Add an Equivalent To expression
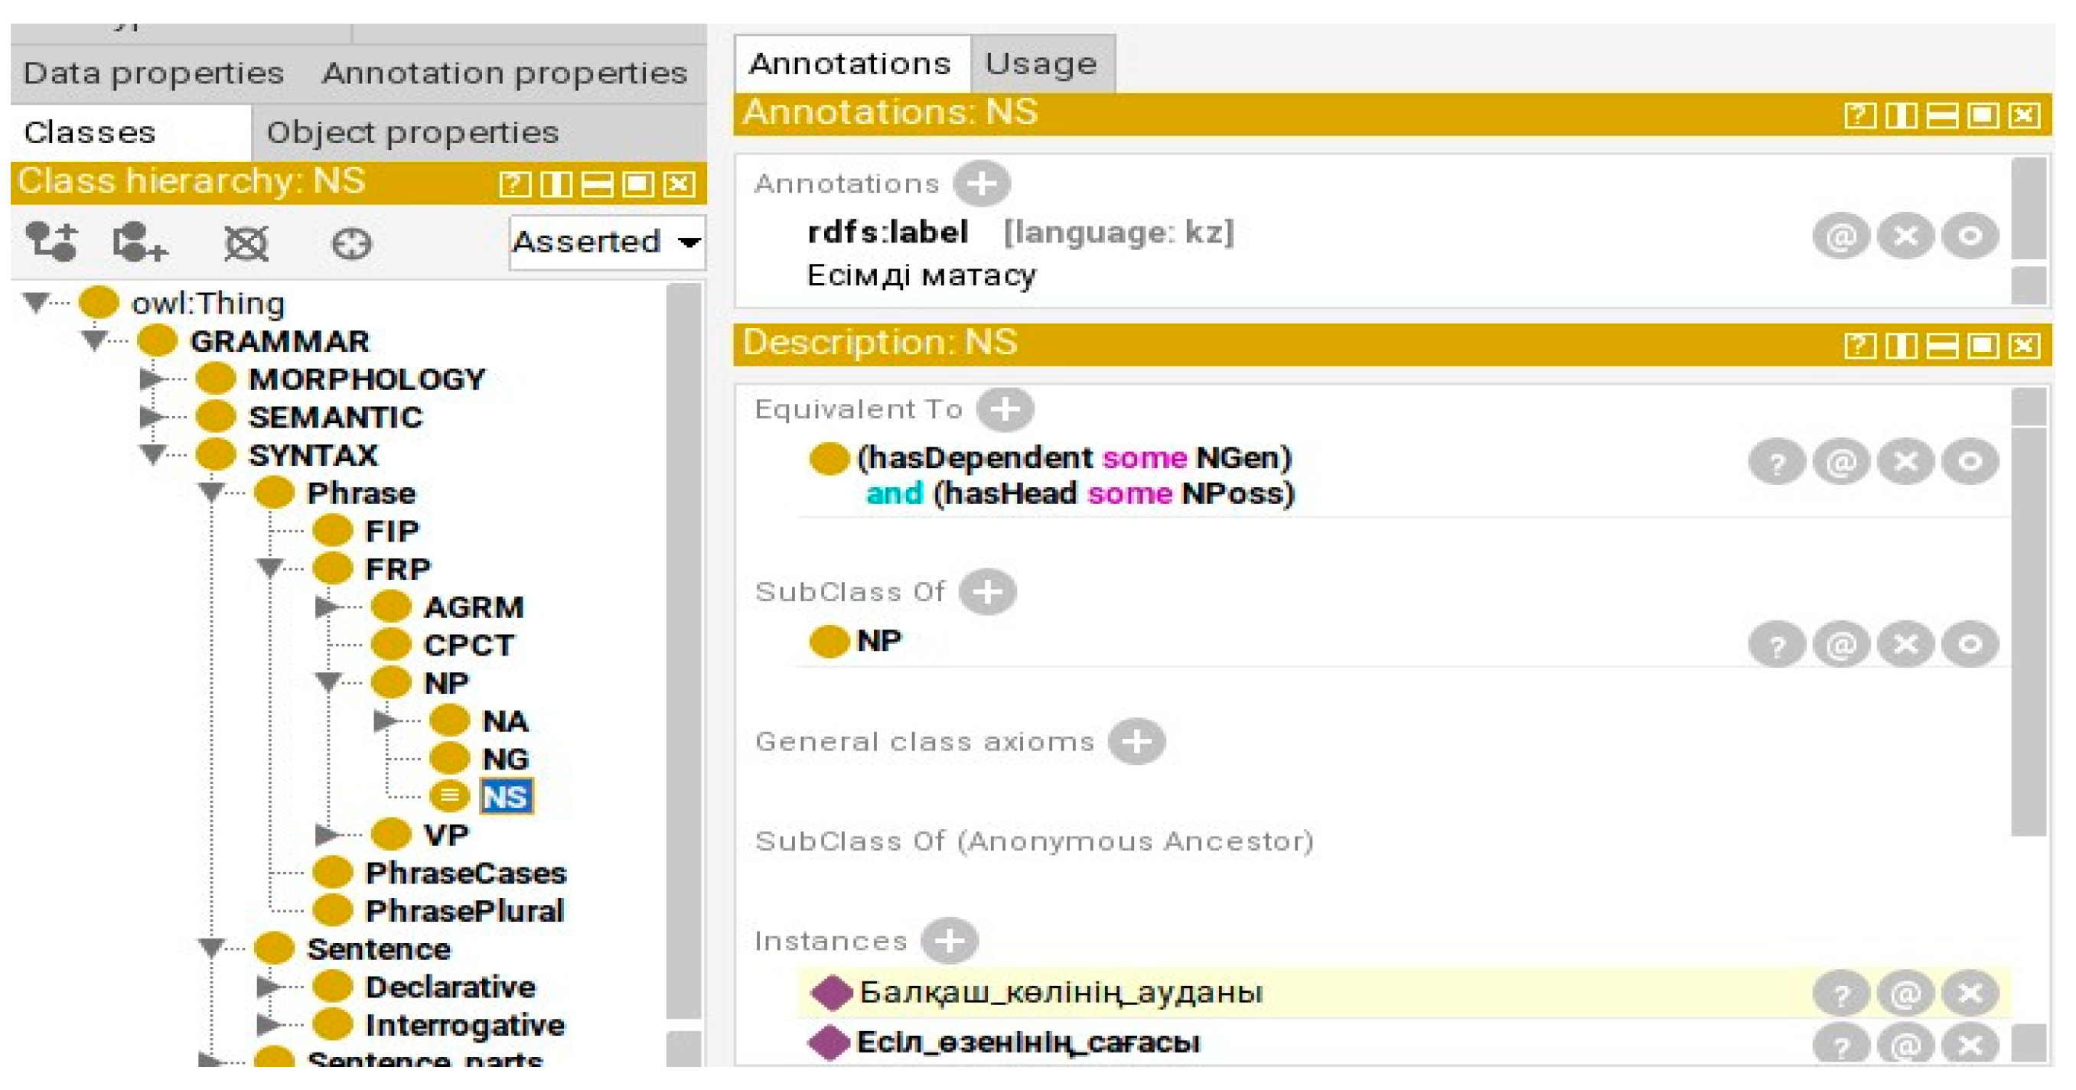This screenshot has height=1090, width=2076. pyautogui.click(x=1004, y=409)
